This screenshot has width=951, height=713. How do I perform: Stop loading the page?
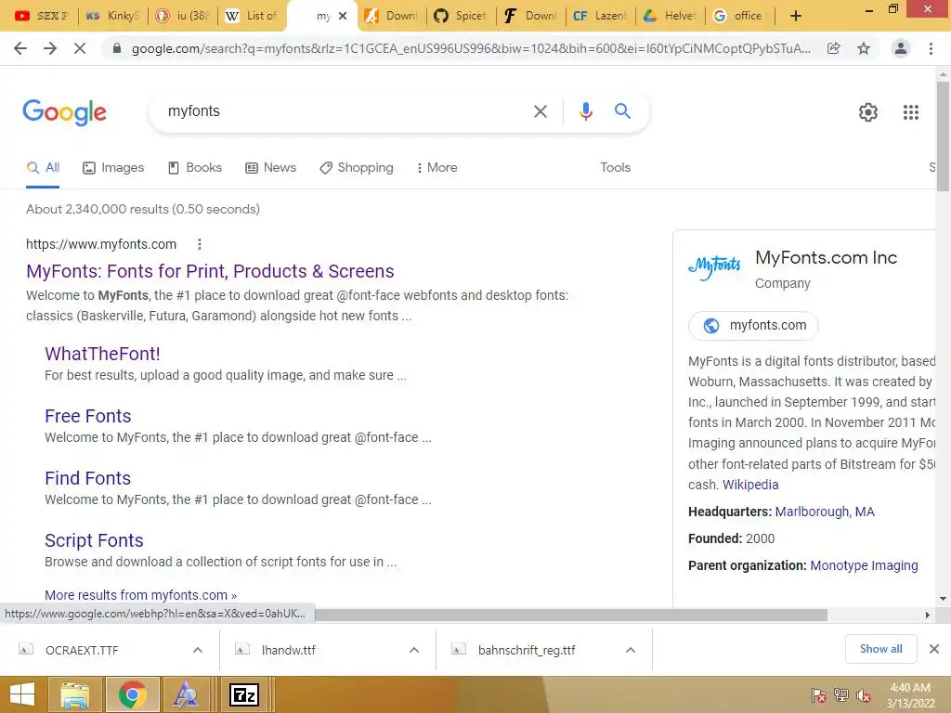(x=80, y=48)
